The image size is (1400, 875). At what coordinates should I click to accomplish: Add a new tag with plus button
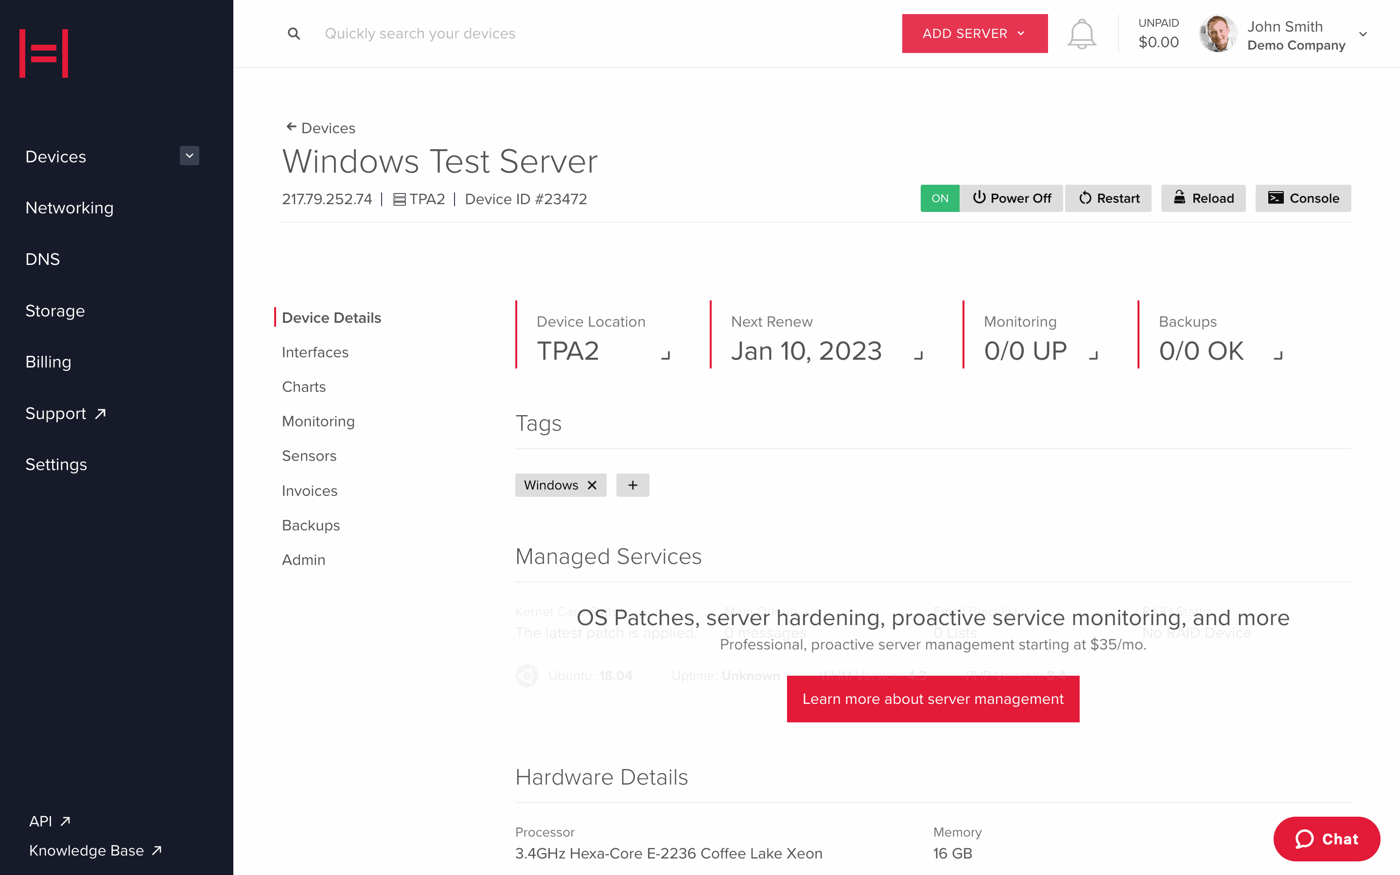point(632,485)
